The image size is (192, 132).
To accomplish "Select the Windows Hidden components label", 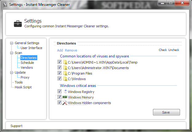I will [90, 103].
